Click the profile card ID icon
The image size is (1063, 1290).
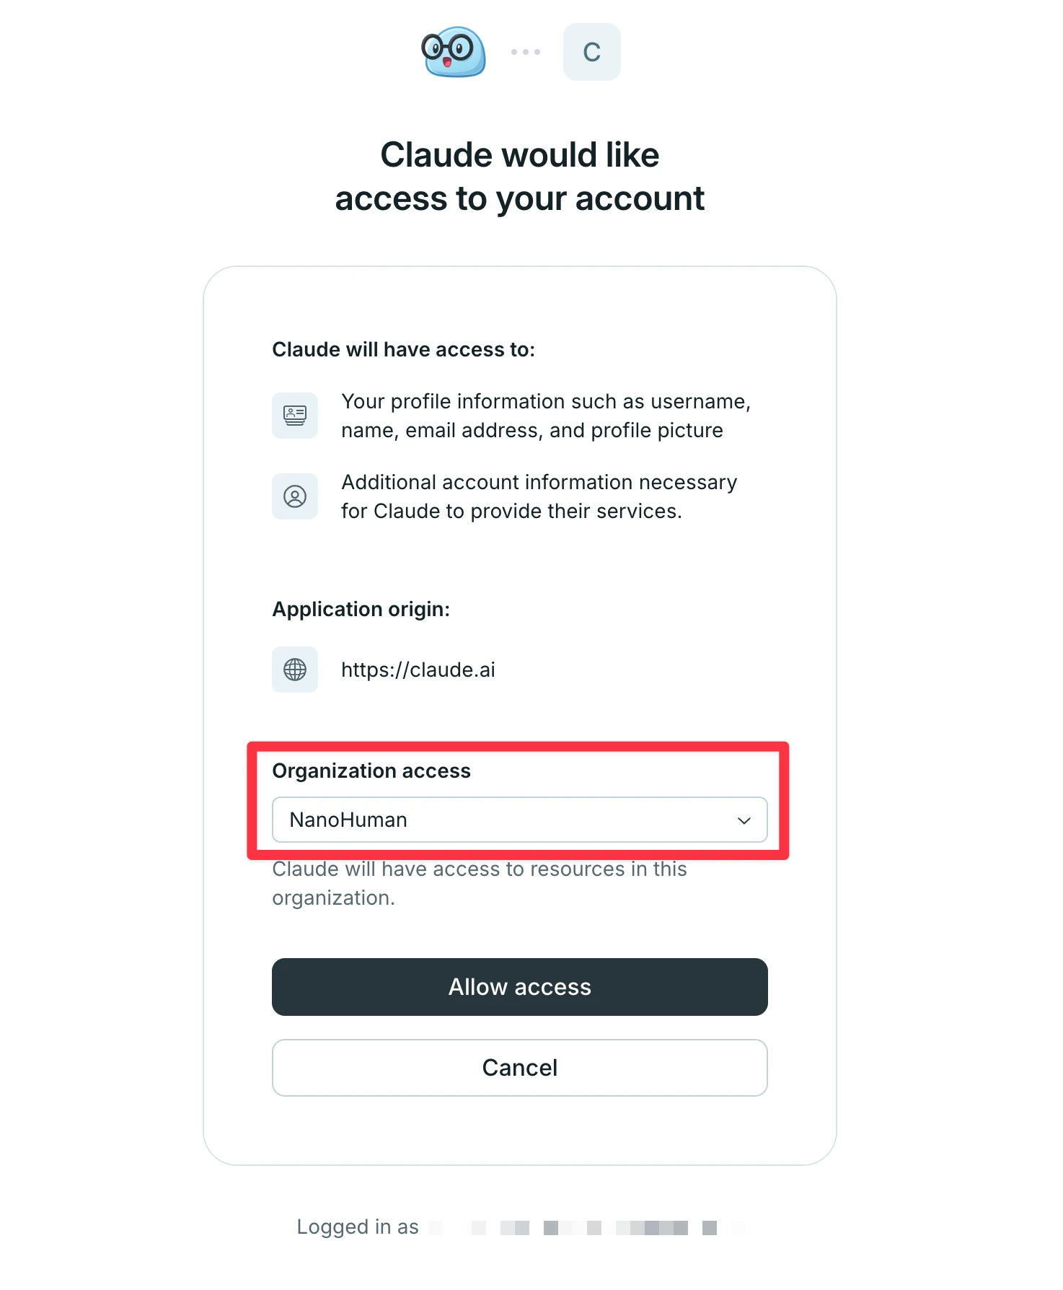pyautogui.click(x=295, y=416)
